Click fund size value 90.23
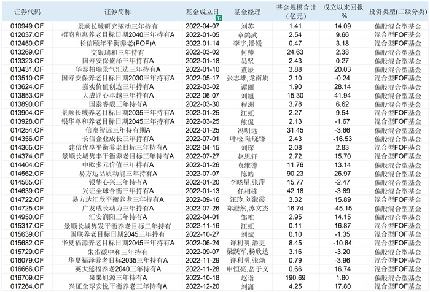Screen dimensions: 430x292 click(x=295, y=174)
